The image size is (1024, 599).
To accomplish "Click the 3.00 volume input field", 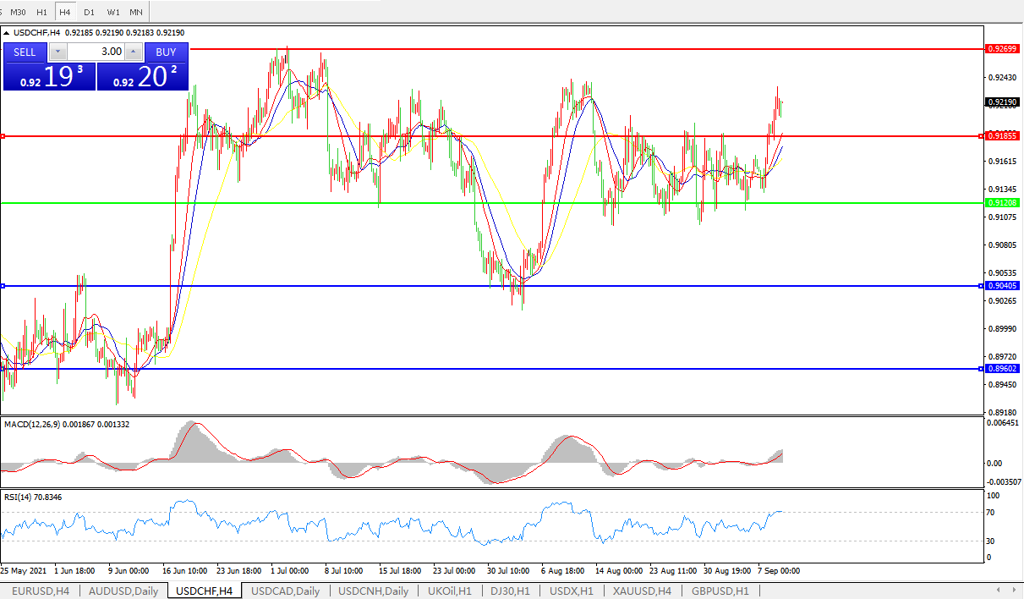I will click(95, 52).
